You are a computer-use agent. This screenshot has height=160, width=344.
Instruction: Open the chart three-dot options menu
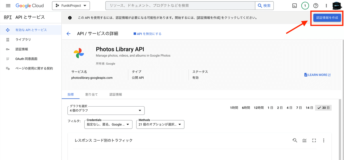coord(324,140)
